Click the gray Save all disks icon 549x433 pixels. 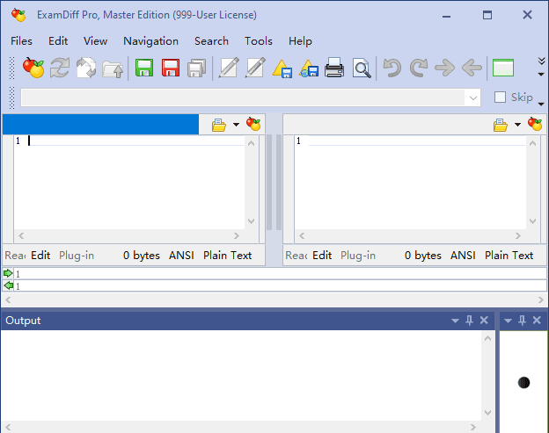(x=196, y=69)
